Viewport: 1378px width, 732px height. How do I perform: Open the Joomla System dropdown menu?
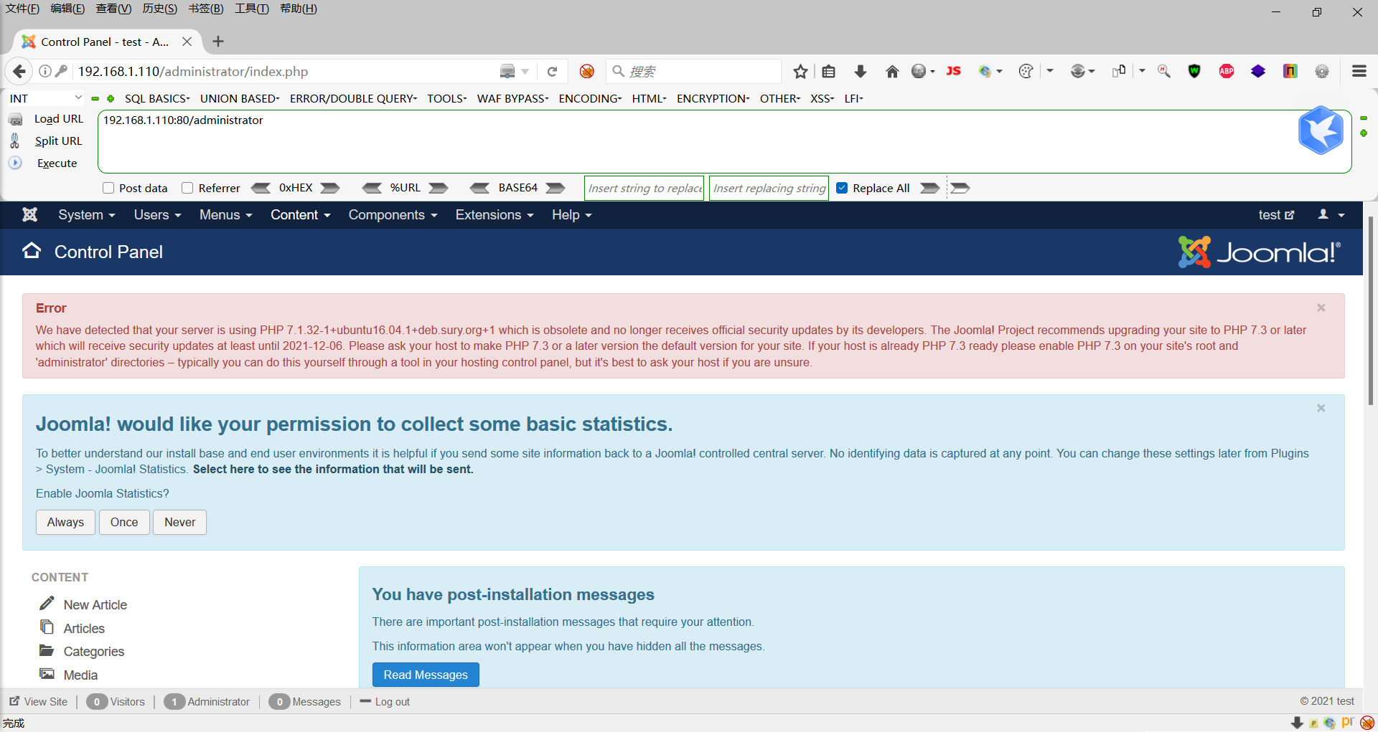point(86,215)
